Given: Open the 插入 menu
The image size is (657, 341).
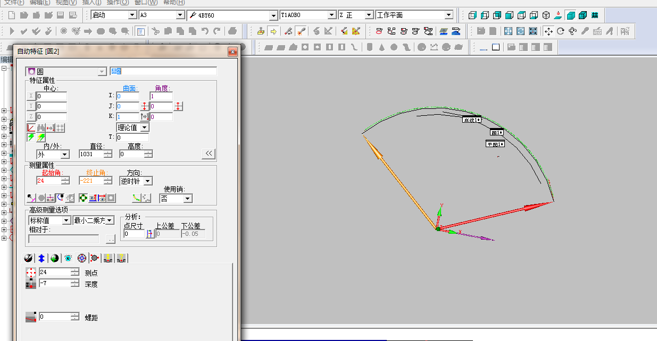Looking at the screenshot, I should 92,2.
